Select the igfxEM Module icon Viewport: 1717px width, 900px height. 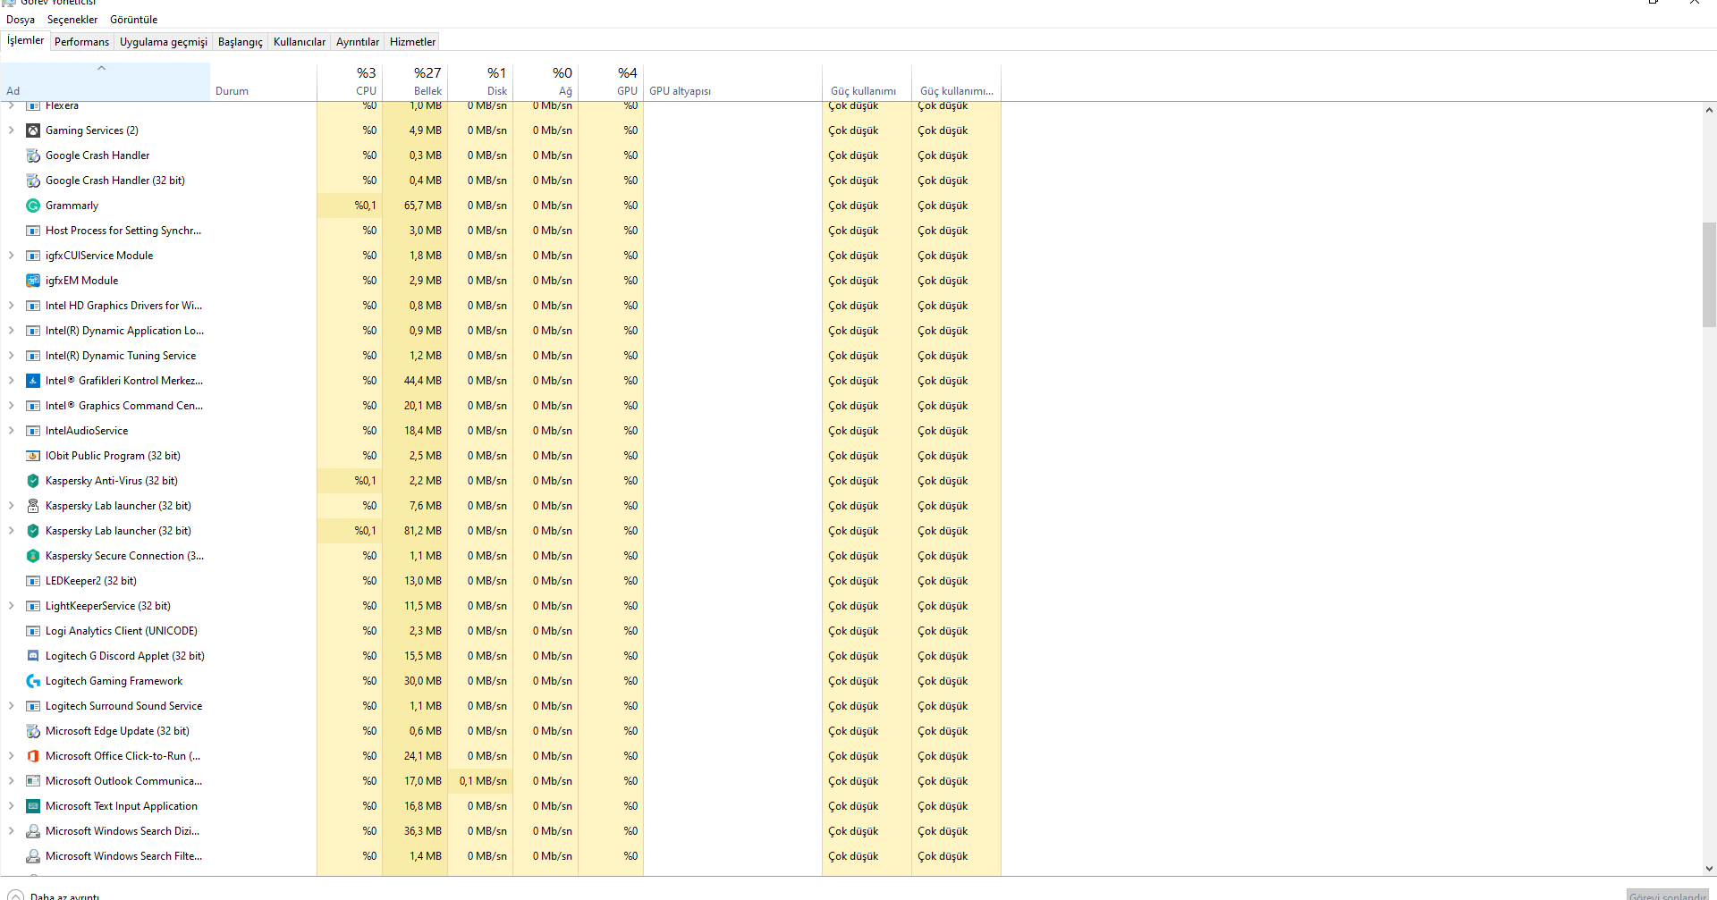point(33,281)
